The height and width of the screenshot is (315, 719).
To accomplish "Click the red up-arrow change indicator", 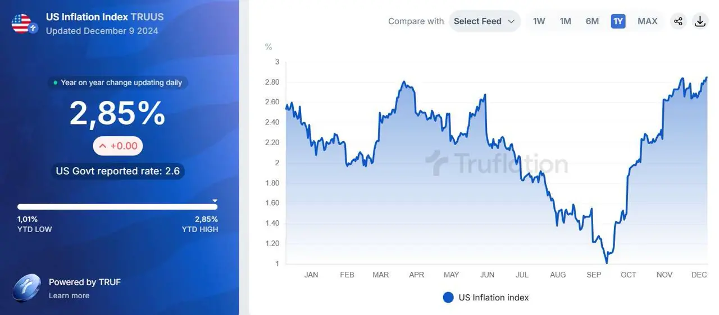I will [x=103, y=146].
